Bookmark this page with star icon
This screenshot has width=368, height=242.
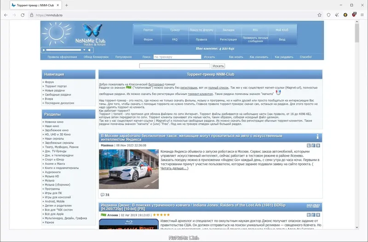(319, 15)
